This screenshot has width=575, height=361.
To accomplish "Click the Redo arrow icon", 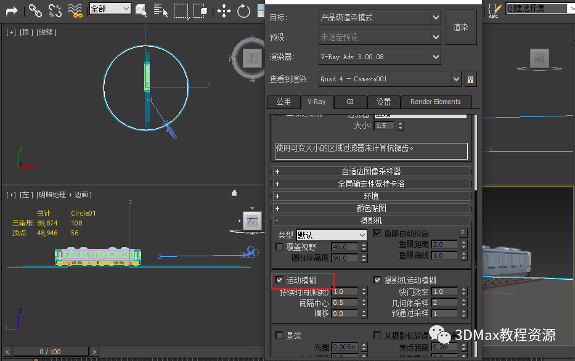I will click(12, 10).
